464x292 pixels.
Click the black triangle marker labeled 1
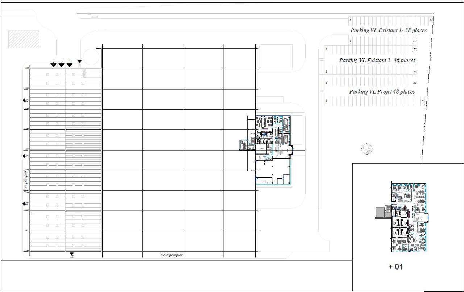(x=53, y=65)
